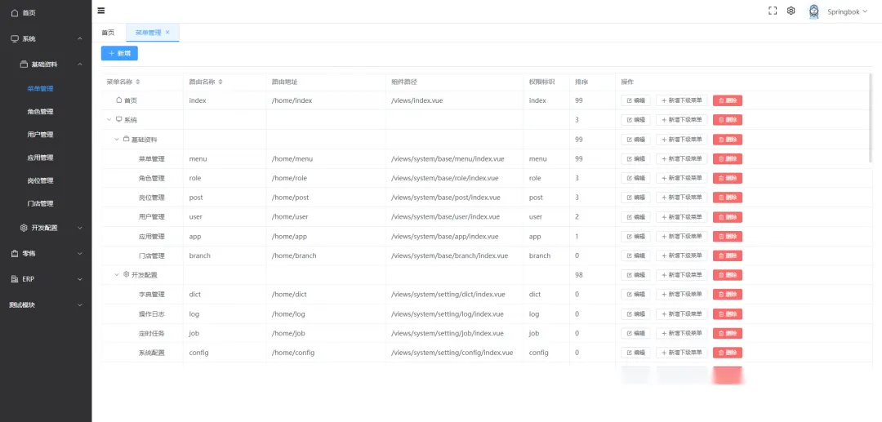Image resolution: width=882 pixels, height=422 pixels.
Task: Edit the user row 用户管理
Action: pos(635,217)
